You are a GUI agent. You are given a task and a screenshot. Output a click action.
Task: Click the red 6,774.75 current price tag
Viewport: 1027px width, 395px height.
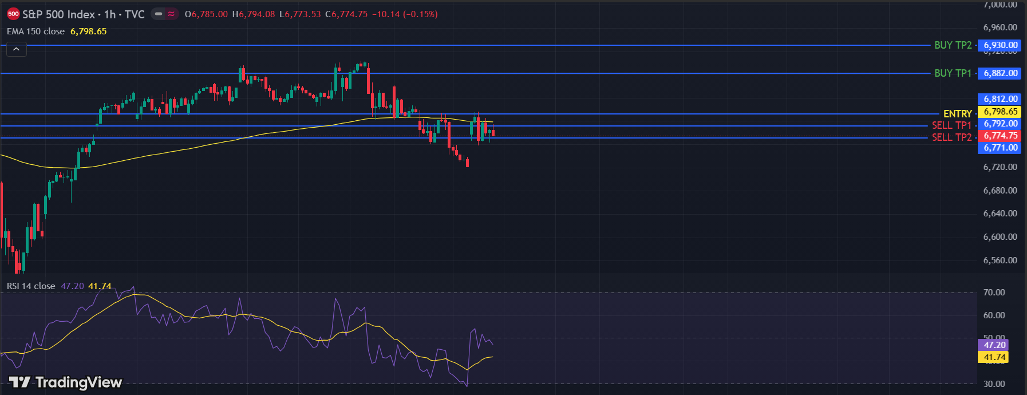1000,136
